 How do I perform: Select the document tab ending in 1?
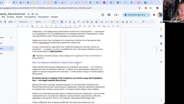1,43
